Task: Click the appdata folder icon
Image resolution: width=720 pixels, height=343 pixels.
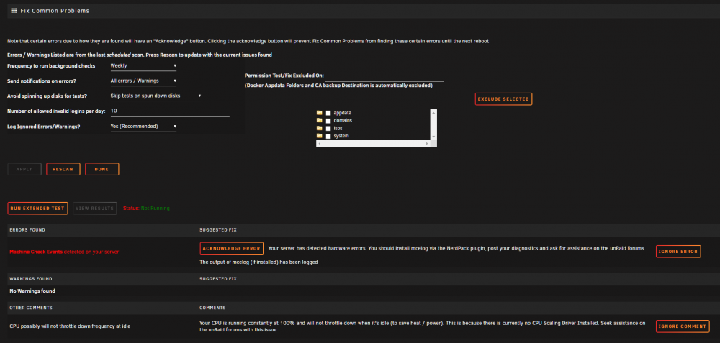Action: (x=320, y=113)
